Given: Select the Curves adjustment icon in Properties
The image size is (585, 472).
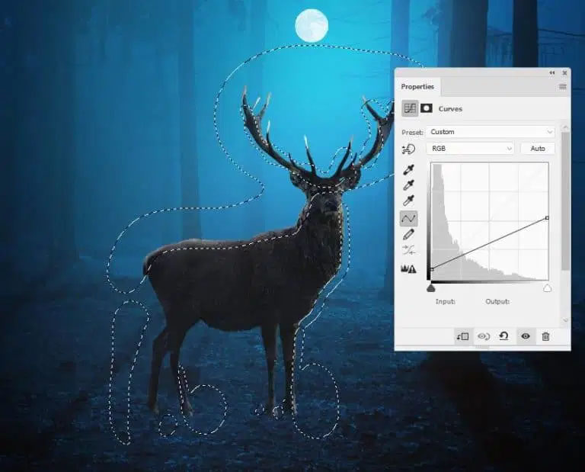Looking at the screenshot, I should 410,109.
